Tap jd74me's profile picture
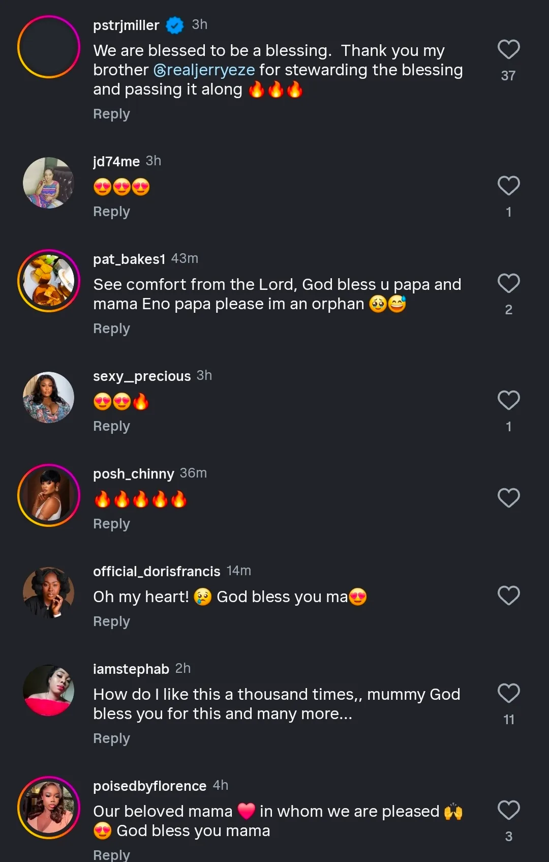The height and width of the screenshot is (862, 549). pyautogui.click(x=49, y=183)
